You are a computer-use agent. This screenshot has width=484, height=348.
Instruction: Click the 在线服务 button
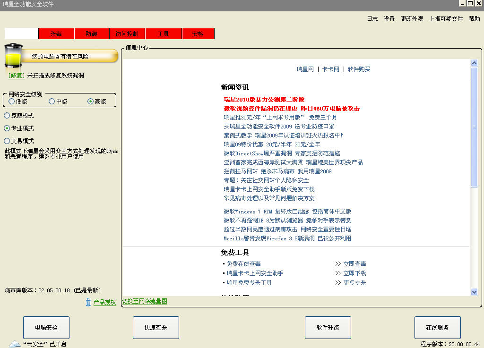point(437,328)
